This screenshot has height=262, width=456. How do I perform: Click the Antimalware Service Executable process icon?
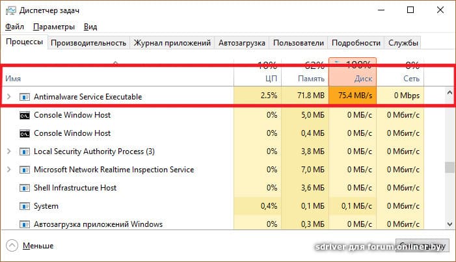pyautogui.click(x=25, y=96)
